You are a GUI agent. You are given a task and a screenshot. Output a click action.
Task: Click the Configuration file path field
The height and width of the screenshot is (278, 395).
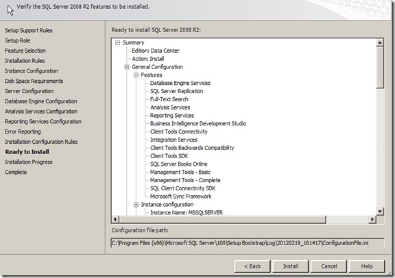(248, 243)
